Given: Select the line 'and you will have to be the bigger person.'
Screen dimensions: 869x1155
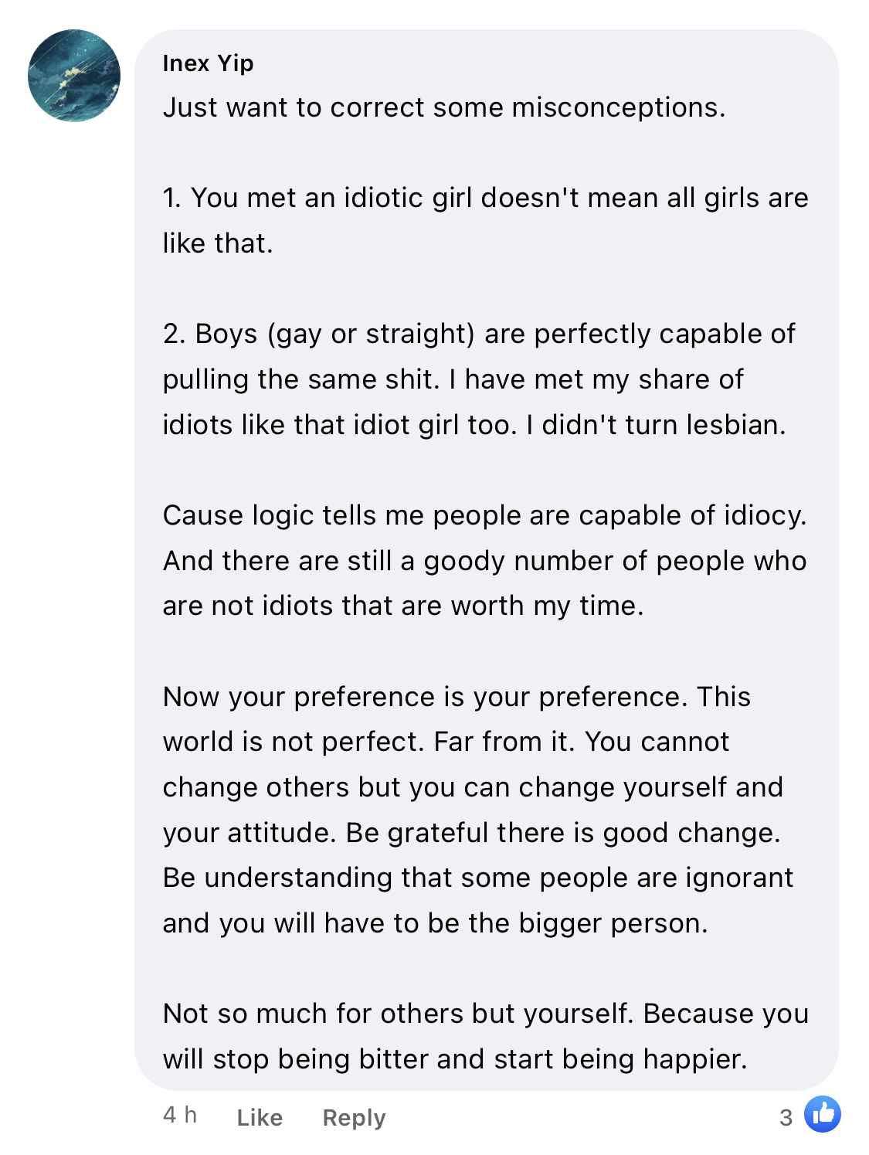Looking at the screenshot, I should [x=435, y=923].
